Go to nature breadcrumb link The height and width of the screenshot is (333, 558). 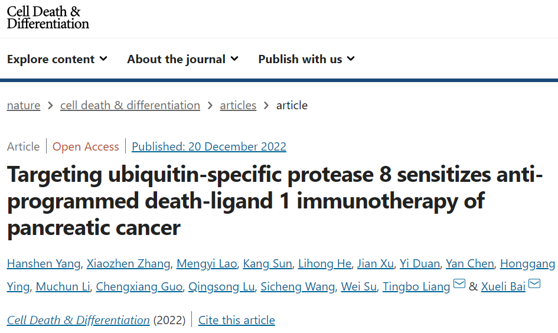[24, 105]
